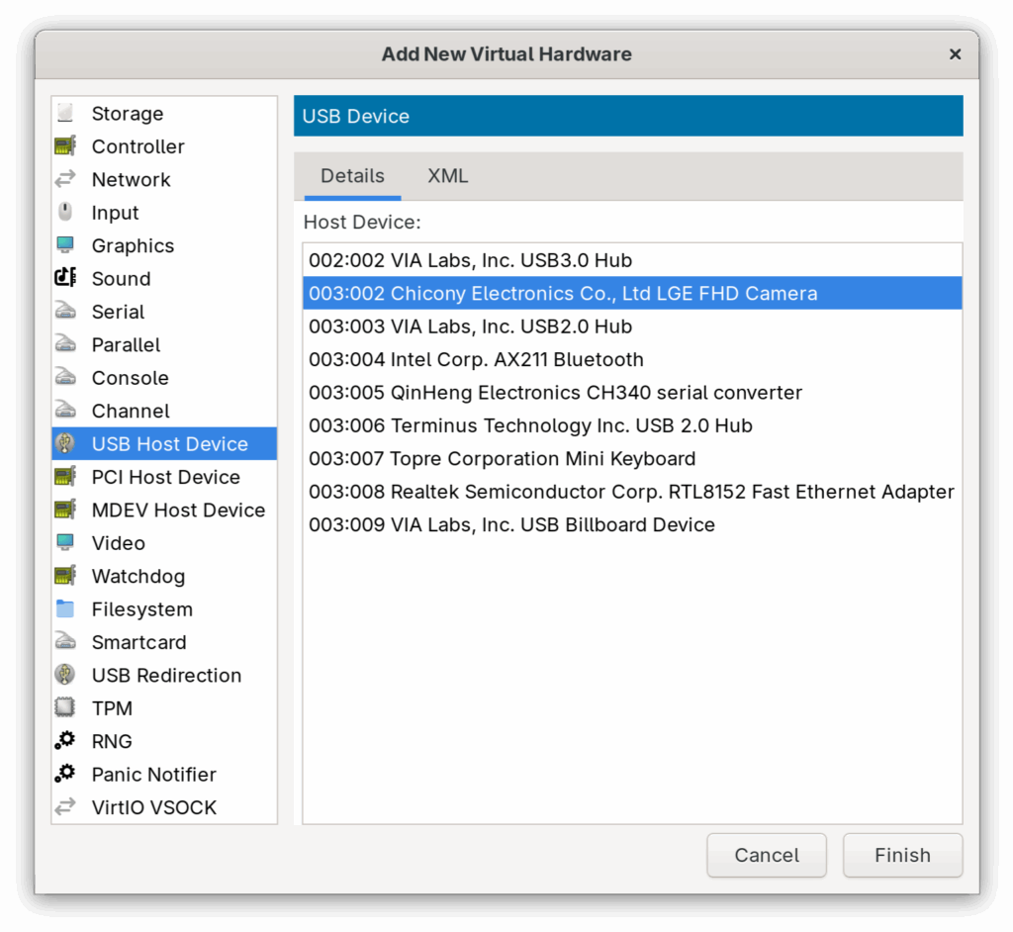
Task: Click the PCI Host Device card icon
Action: coord(65,476)
